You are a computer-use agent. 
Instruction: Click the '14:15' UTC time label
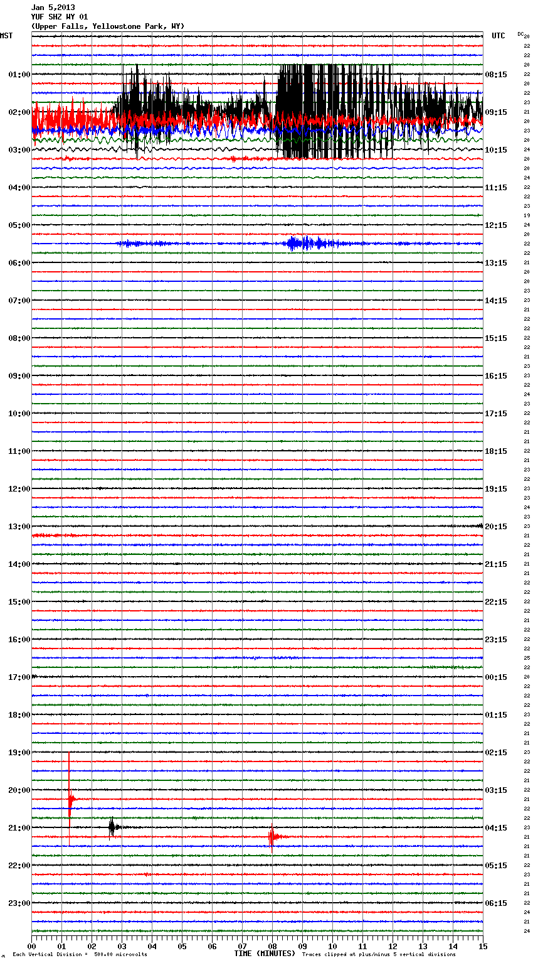[496, 301]
